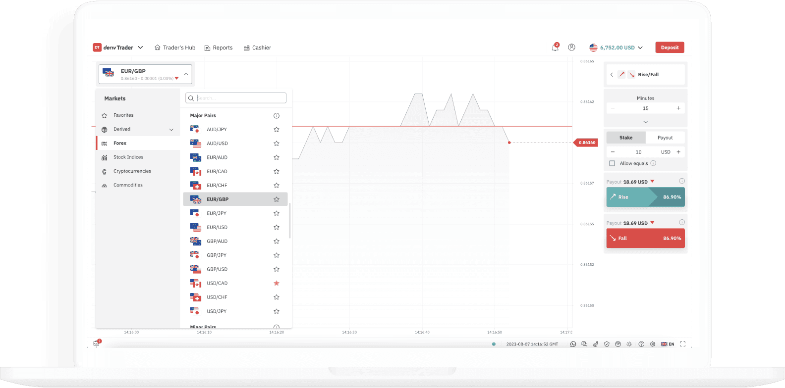The width and height of the screenshot is (785, 388).
Task: Enable the Allow equals checkbox
Action: [612, 163]
